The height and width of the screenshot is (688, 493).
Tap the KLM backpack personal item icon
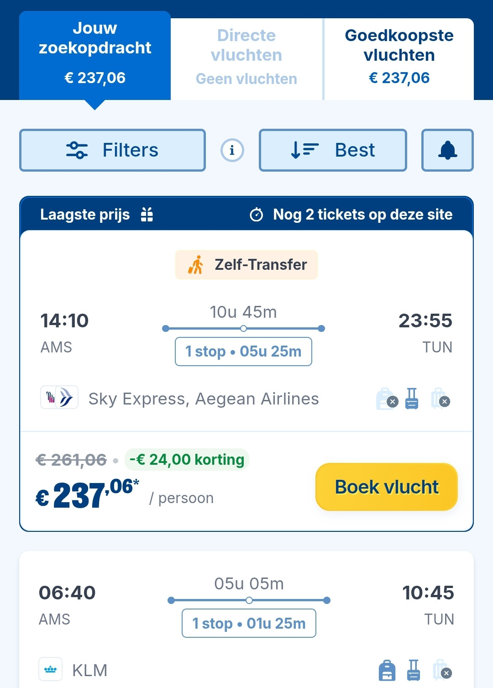pyautogui.click(x=387, y=670)
